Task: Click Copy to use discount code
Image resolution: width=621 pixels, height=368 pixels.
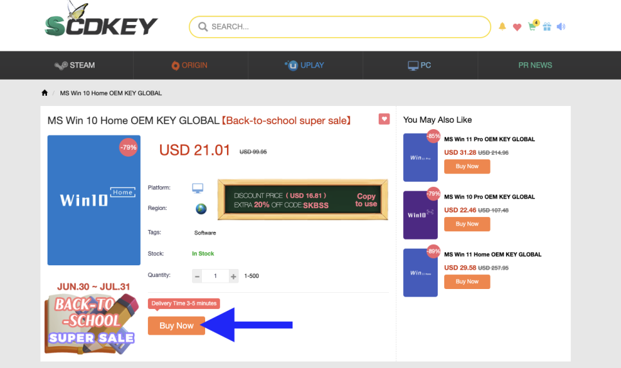Action: click(366, 200)
